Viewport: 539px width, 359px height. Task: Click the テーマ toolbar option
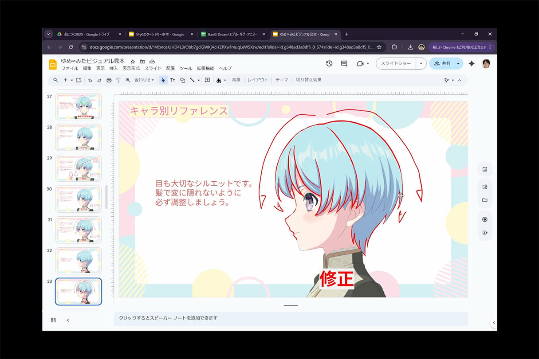click(282, 80)
